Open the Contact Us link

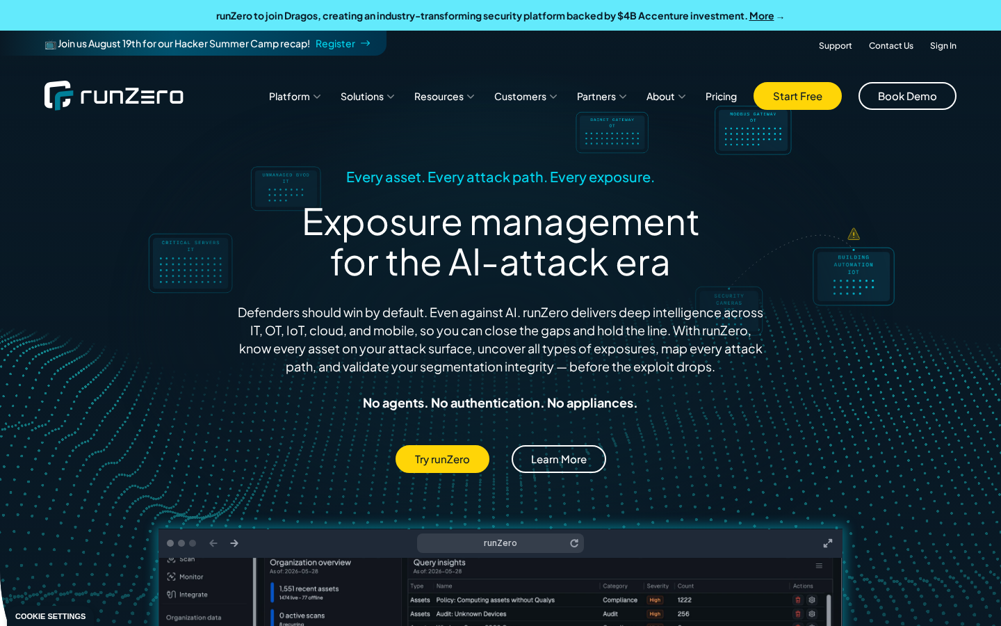[x=891, y=46]
